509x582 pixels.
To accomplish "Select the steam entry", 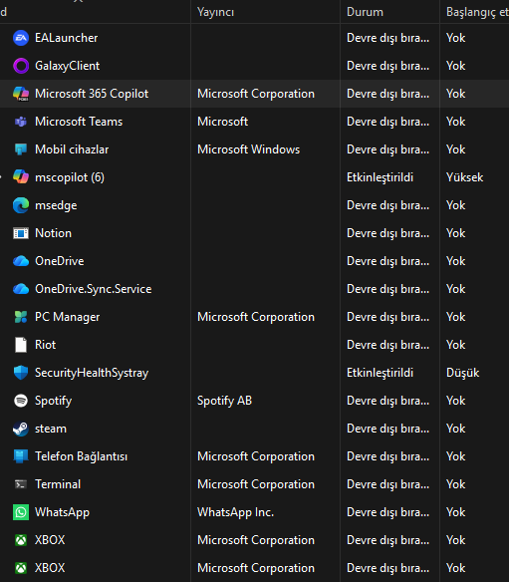I will point(51,429).
